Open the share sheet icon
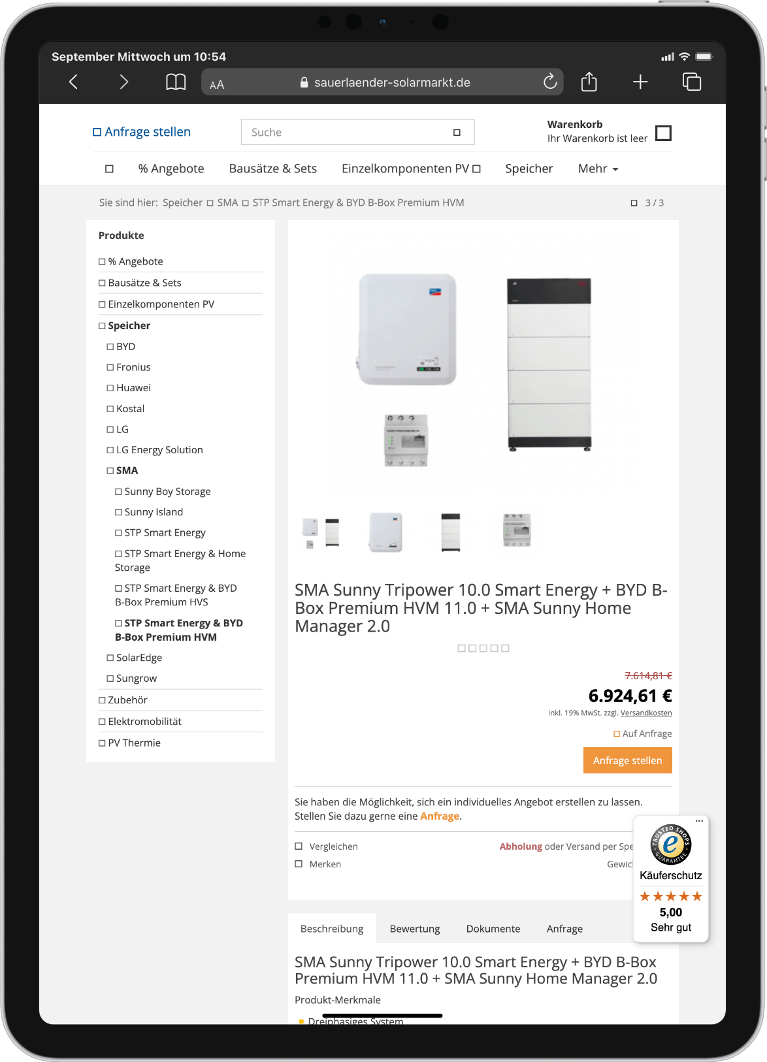The width and height of the screenshot is (767, 1062). click(589, 82)
